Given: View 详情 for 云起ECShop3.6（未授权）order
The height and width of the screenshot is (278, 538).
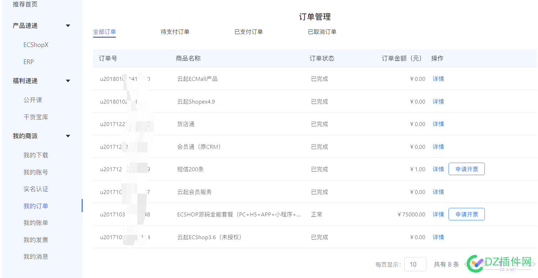Looking at the screenshot, I should coord(438,237).
